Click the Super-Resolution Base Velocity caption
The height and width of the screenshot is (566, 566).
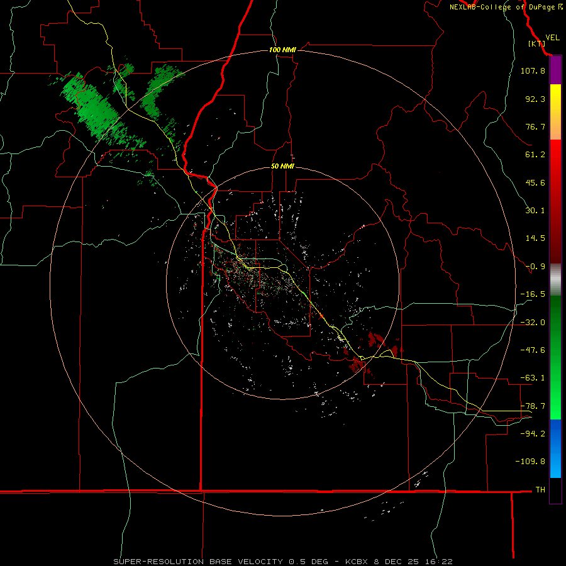click(x=282, y=562)
